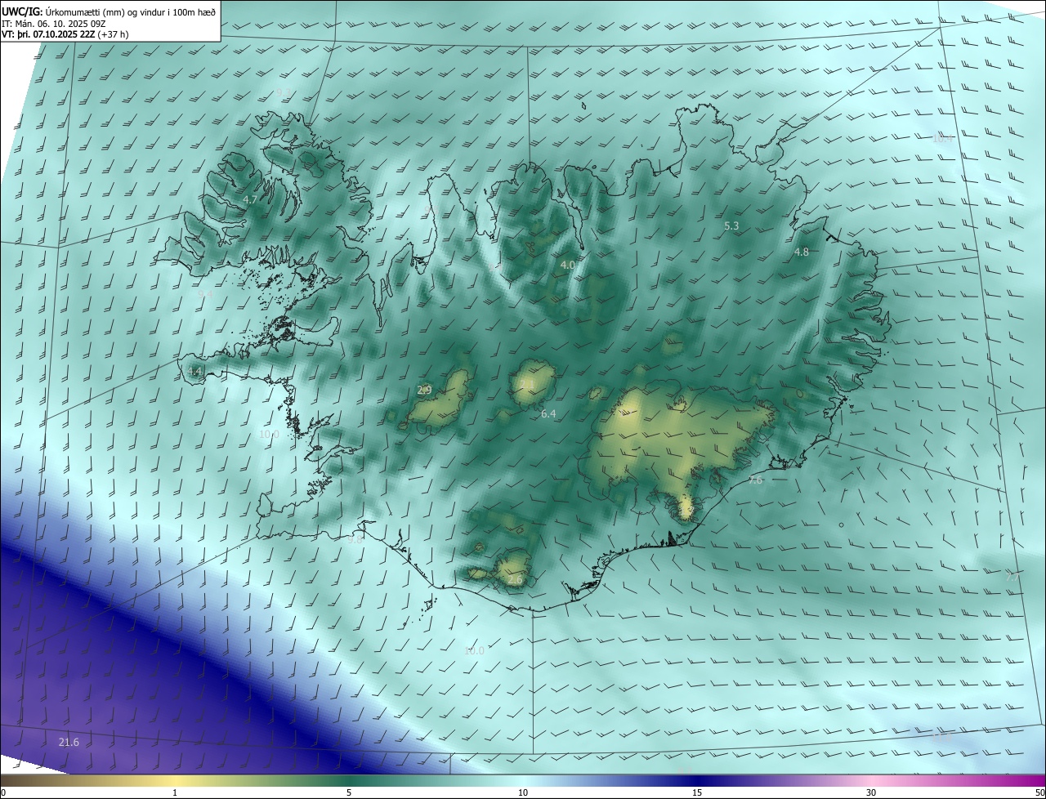
Task: Select the header text "Úrkomumætti (mm) og vindur i 100m hæð"
Action: [x=131, y=11]
